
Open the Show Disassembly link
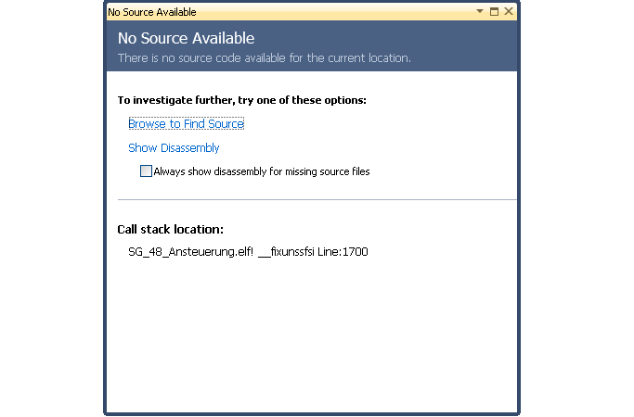[x=174, y=147]
